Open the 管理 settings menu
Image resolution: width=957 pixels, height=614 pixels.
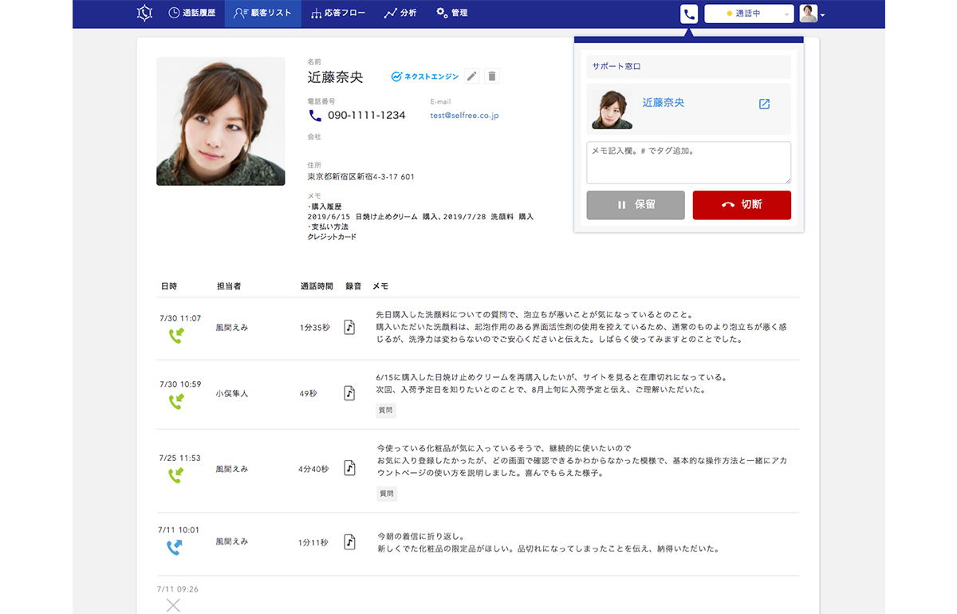(452, 14)
